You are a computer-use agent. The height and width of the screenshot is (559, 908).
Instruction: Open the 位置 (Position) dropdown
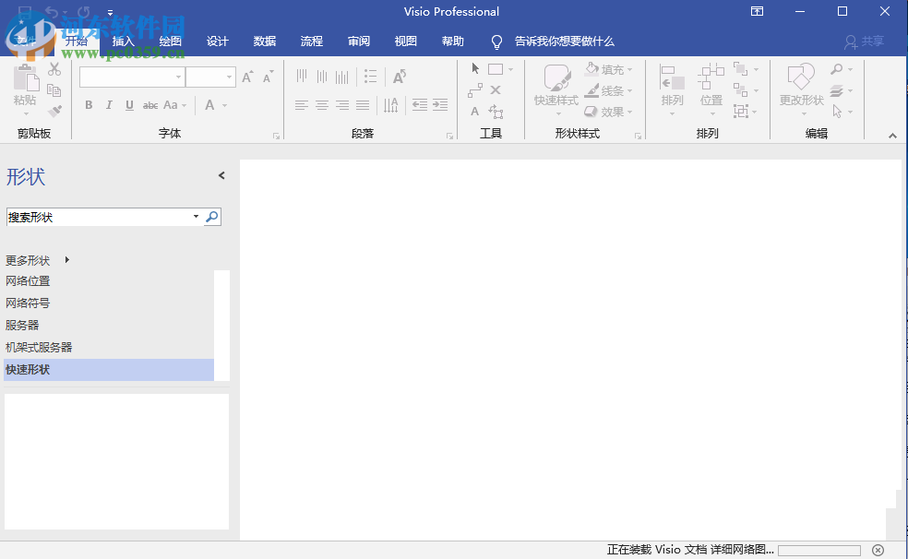[711, 90]
